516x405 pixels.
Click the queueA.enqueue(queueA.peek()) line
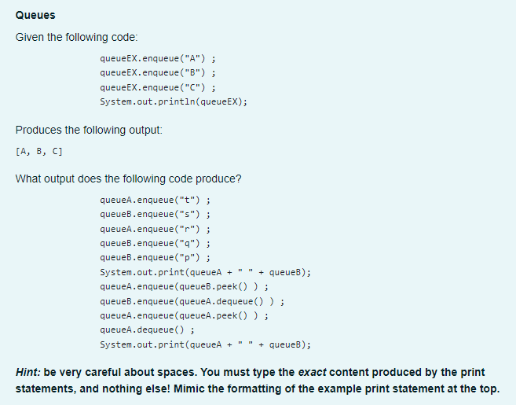[x=184, y=315]
